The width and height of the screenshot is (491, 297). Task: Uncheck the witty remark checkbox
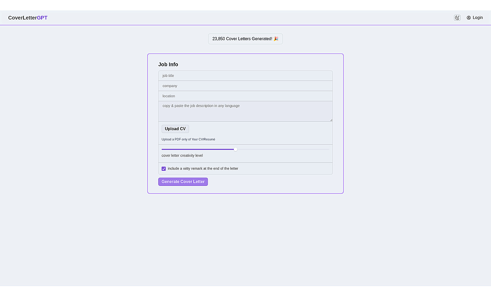(164, 168)
